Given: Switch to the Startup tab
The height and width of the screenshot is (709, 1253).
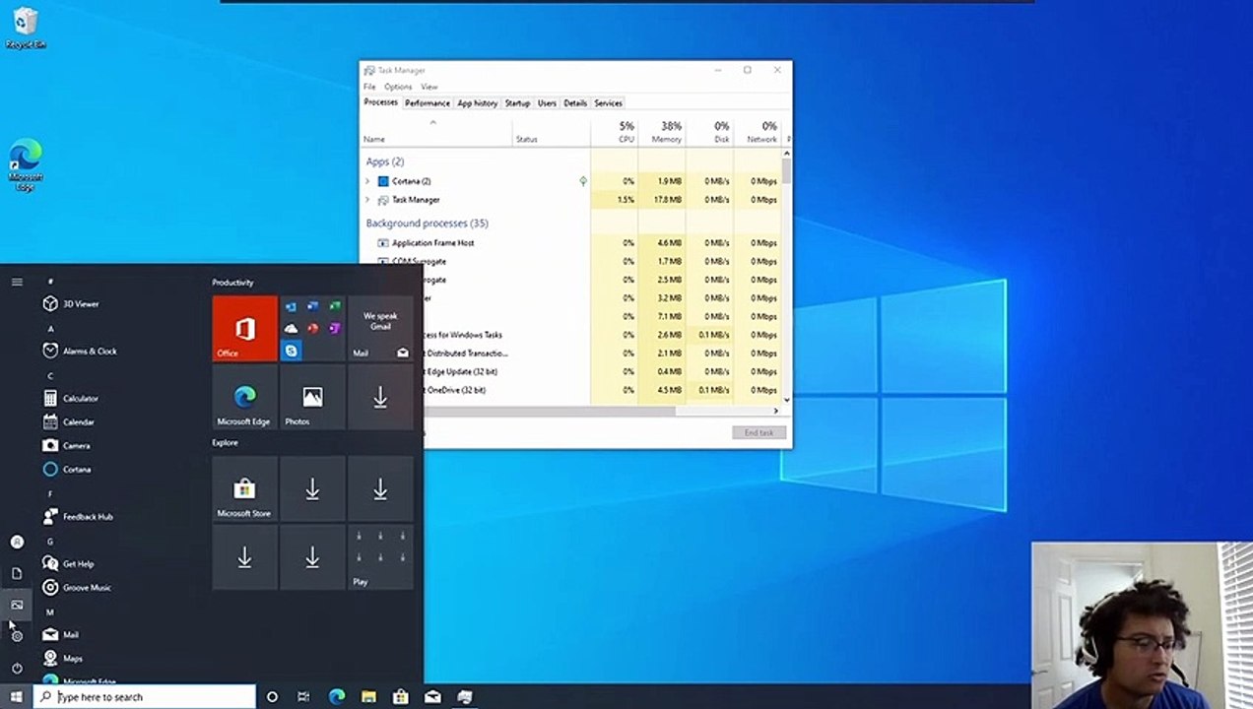Looking at the screenshot, I should pos(517,102).
